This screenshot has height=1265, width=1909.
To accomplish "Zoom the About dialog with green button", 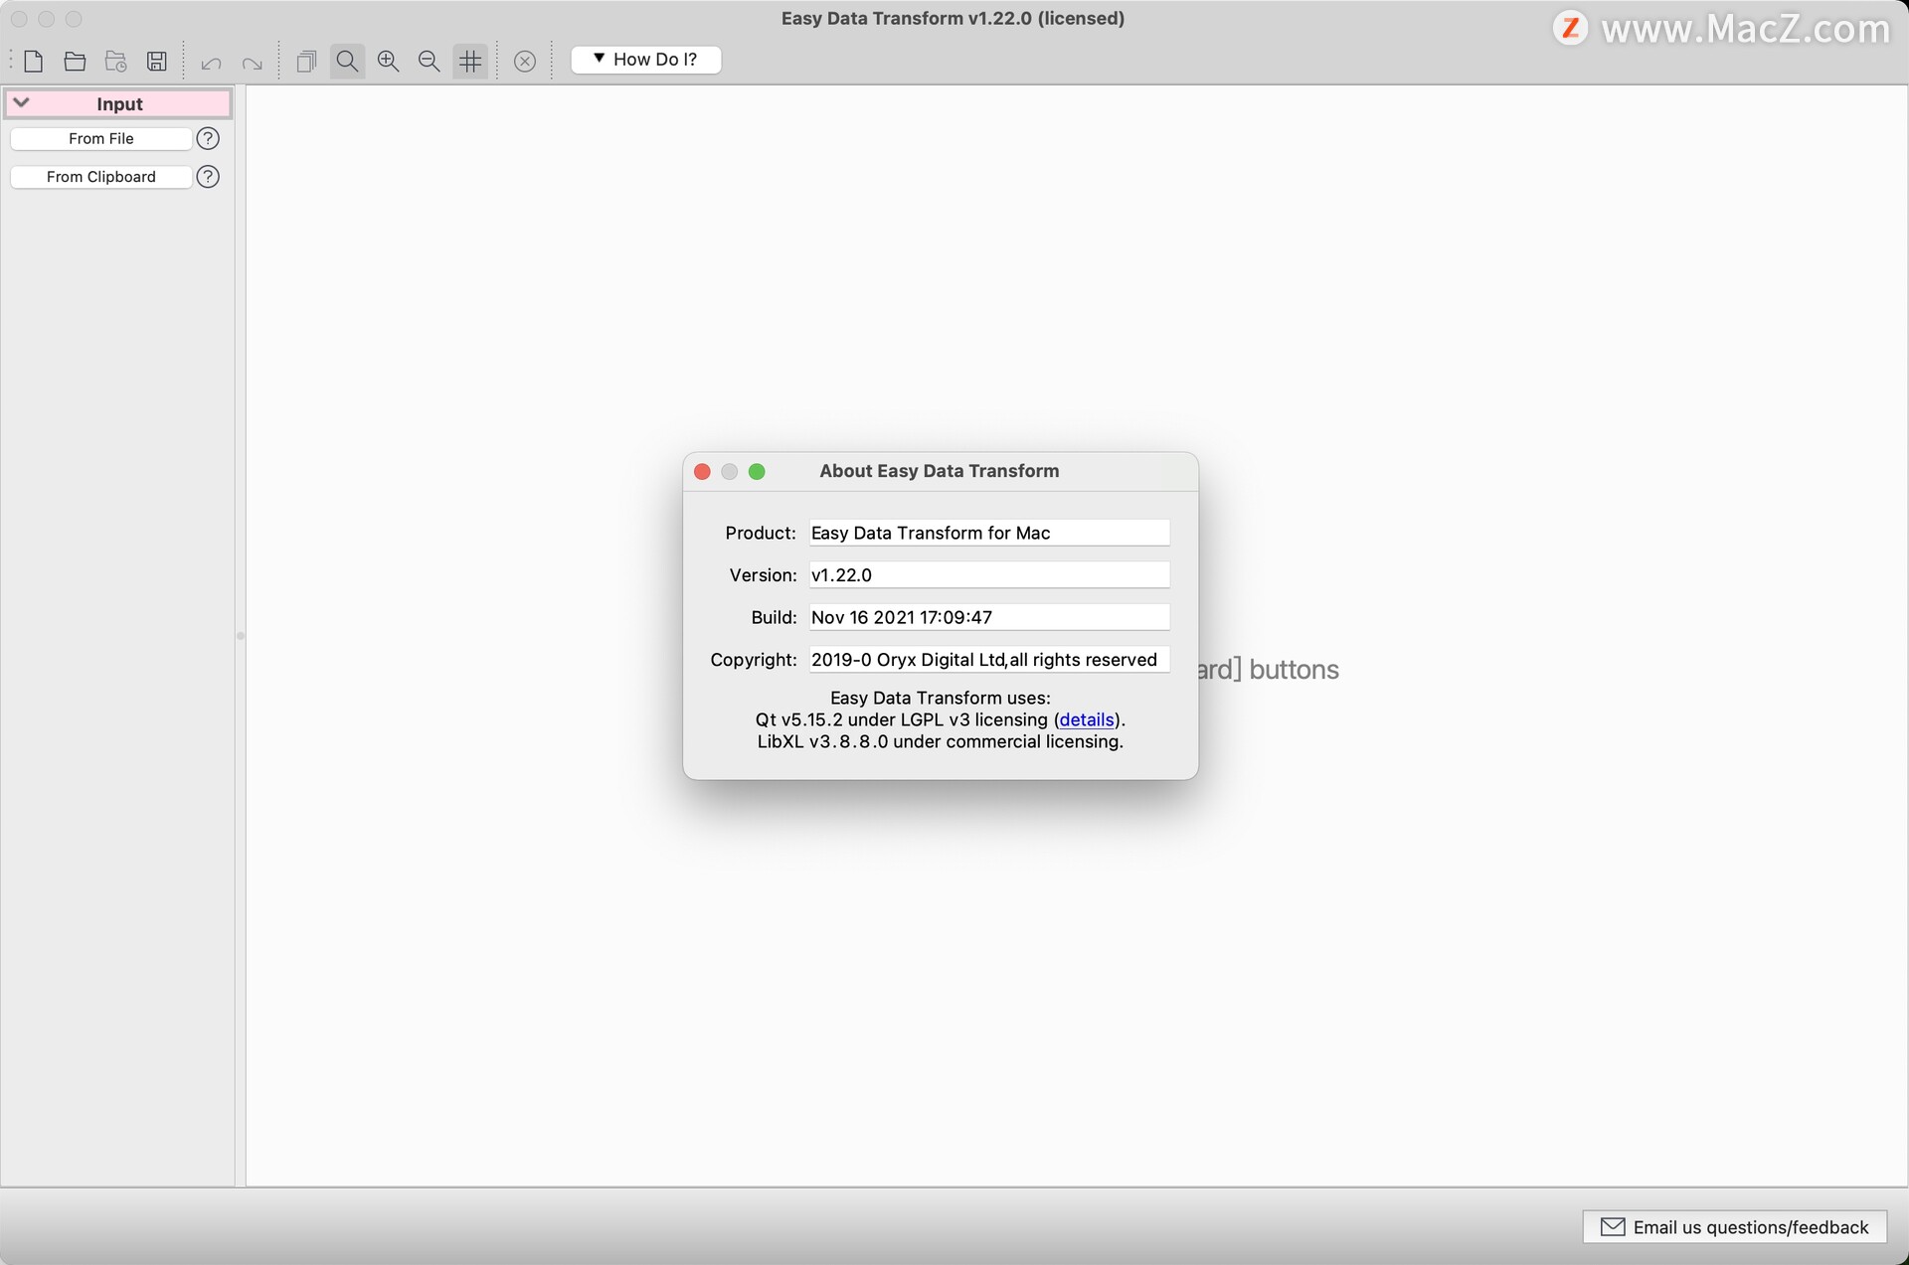I will pos(757,471).
